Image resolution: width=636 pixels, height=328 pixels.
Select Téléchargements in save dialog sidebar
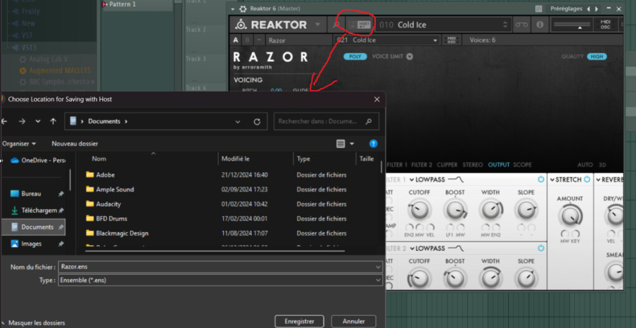[37, 210]
